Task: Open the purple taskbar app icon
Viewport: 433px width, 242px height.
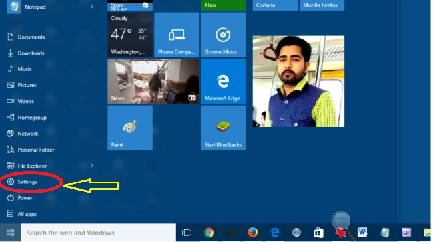Action: tap(406, 233)
